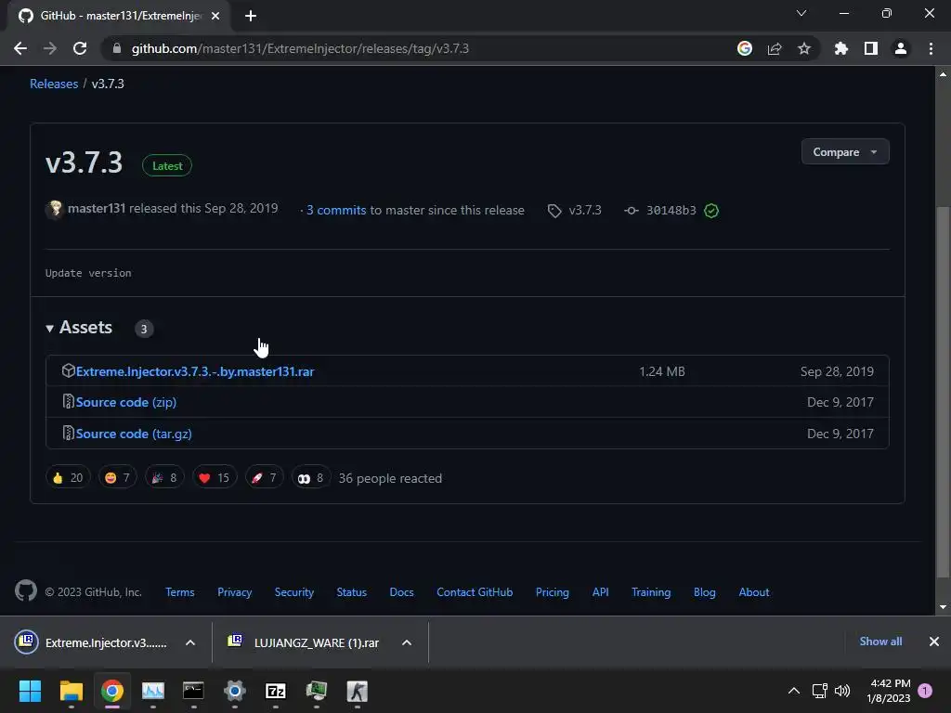The width and height of the screenshot is (951, 713).
Task: Open the Google icon in the address bar
Action: (x=745, y=48)
